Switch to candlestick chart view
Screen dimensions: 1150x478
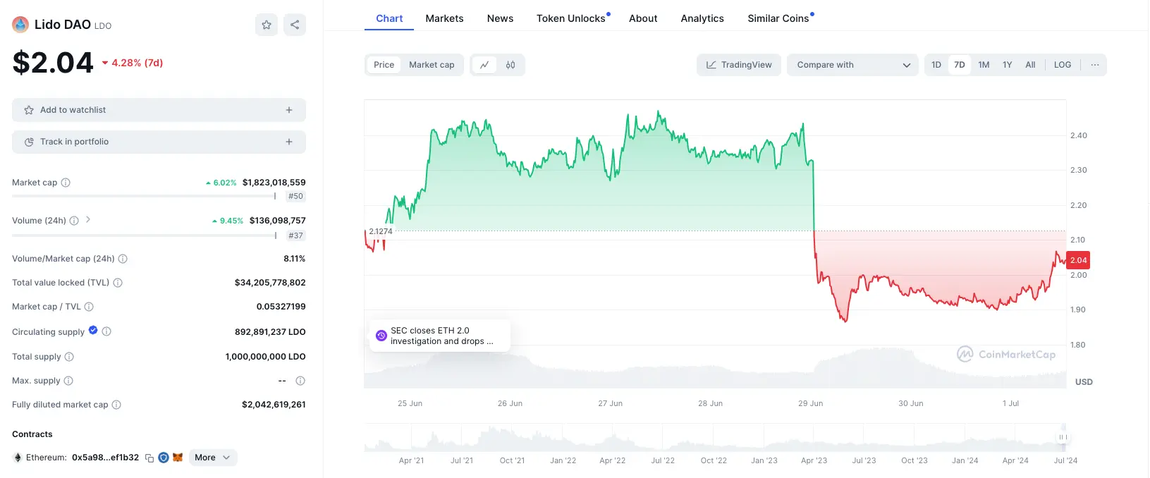(x=510, y=65)
